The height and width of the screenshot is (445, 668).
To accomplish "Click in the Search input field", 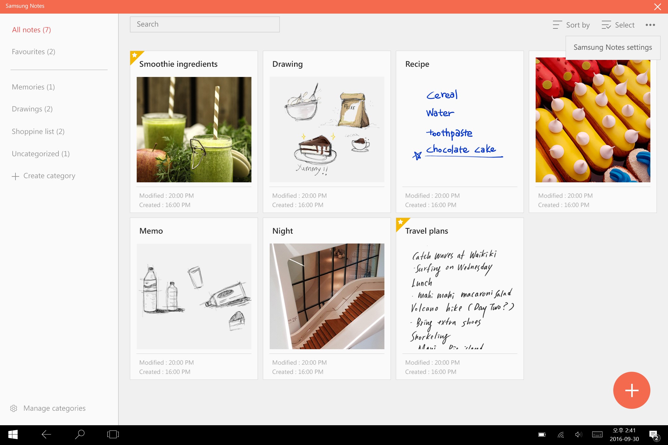I will pyautogui.click(x=205, y=24).
